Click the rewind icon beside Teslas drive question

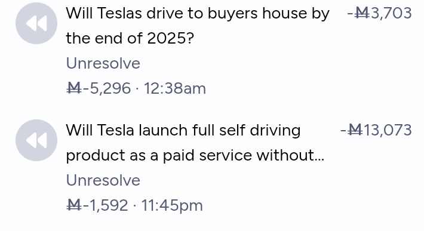coord(36,23)
